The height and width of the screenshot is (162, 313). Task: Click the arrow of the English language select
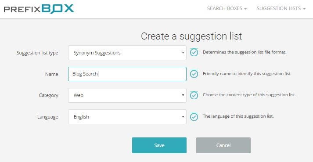pos(183,117)
